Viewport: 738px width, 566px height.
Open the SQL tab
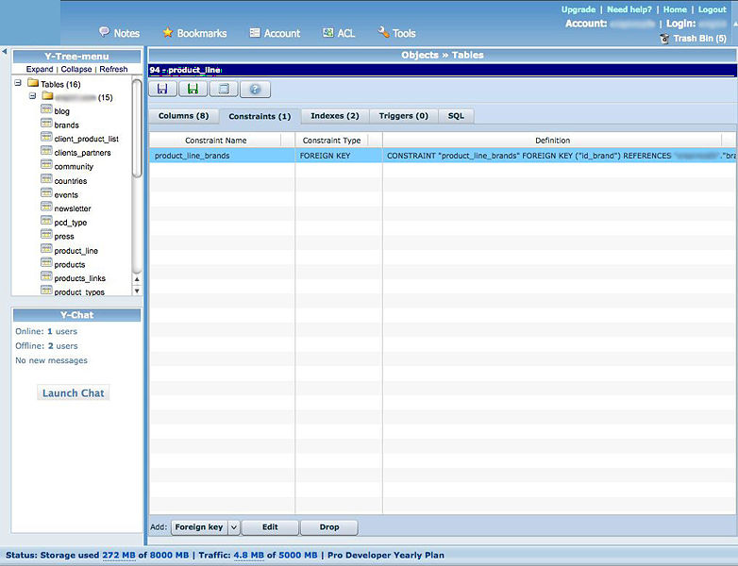coord(456,116)
